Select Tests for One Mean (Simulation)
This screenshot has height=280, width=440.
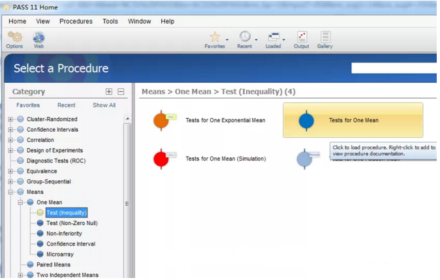pos(225,159)
